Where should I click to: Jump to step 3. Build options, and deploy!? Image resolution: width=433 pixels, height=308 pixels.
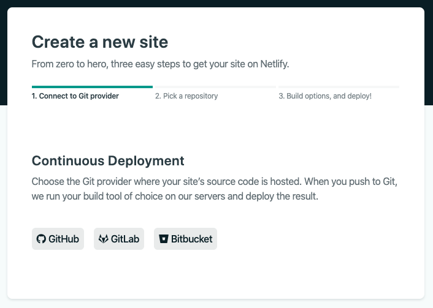point(325,96)
